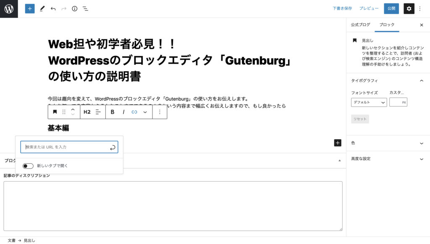Click 見出し in the breadcrumb
430x244 pixels.
[x=29, y=241]
